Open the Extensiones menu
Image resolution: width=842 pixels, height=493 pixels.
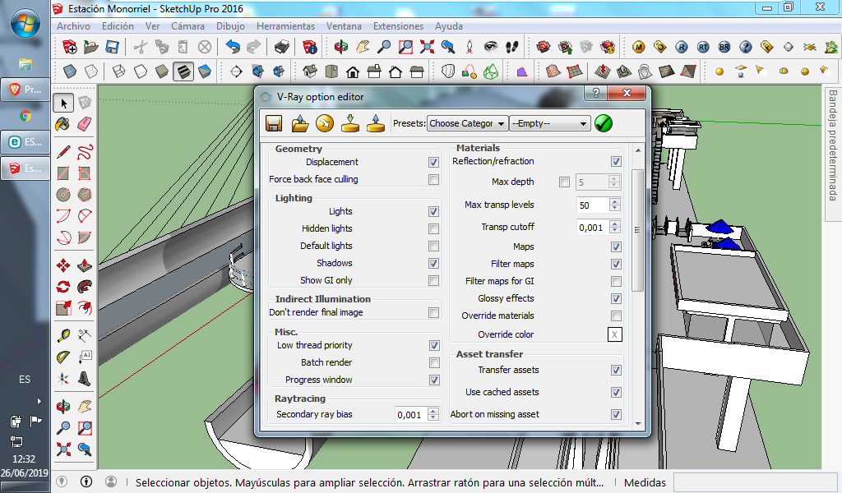tap(398, 25)
